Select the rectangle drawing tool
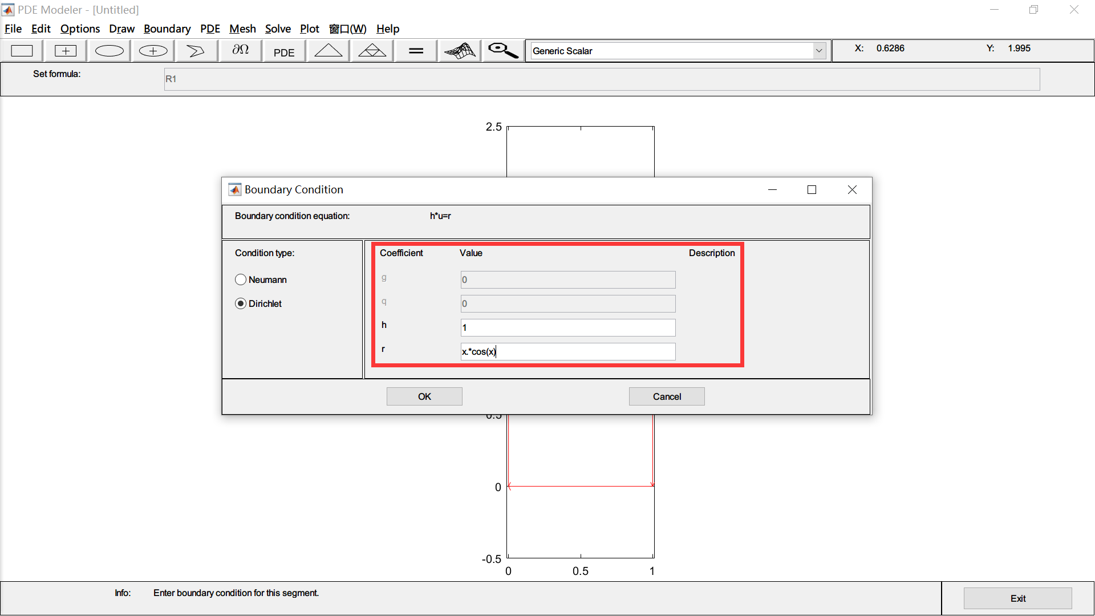This screenshot has height=616, width=1095. pyautogui.click(x=22, y=50)
